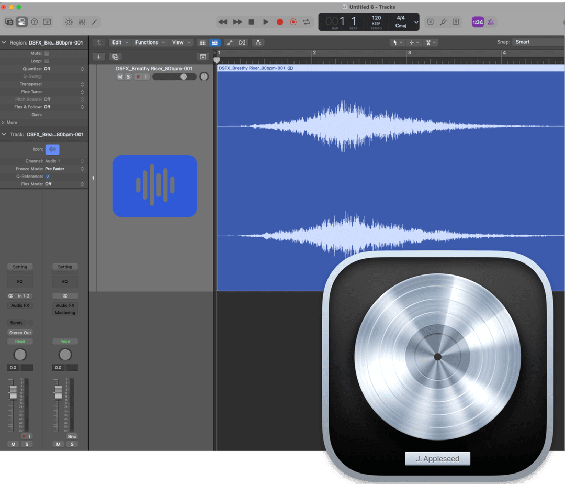Toggle the Metronome click icon

(x=491, y=22)
